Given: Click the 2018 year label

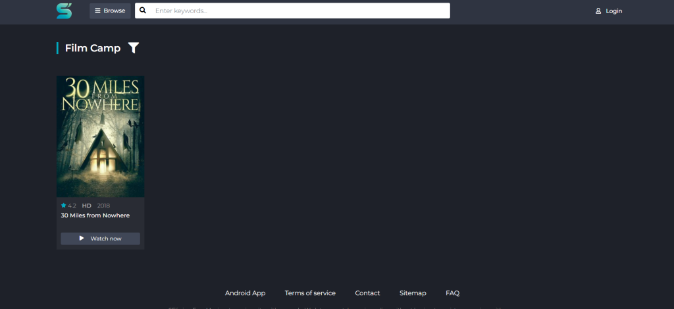Looking at the screenshot, I should pos(103,206).
